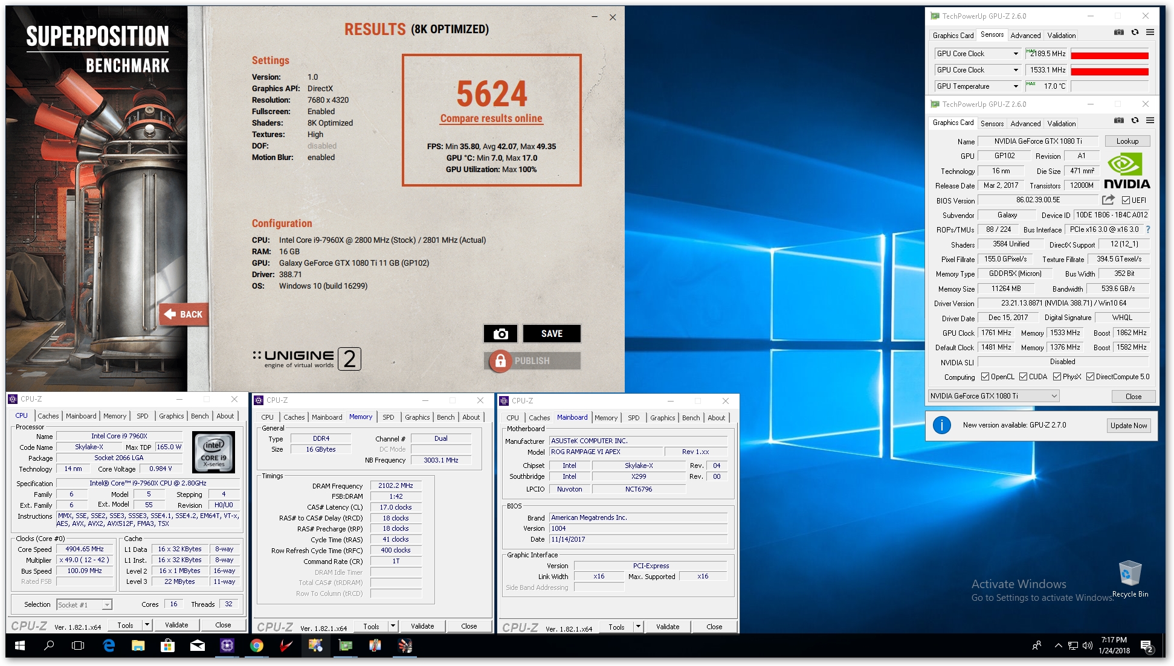Click the Superposition screenshot camera button

(x=500, y=333)
